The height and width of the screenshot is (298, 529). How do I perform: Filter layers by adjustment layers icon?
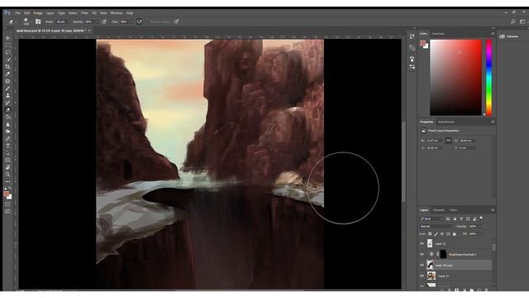pyautogui.click(x=455, y=219)
